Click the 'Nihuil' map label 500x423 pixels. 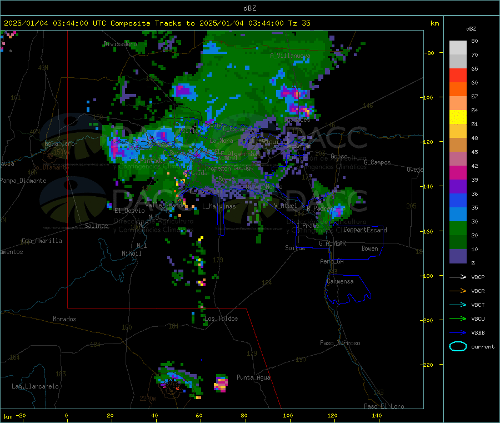point(131,253)
